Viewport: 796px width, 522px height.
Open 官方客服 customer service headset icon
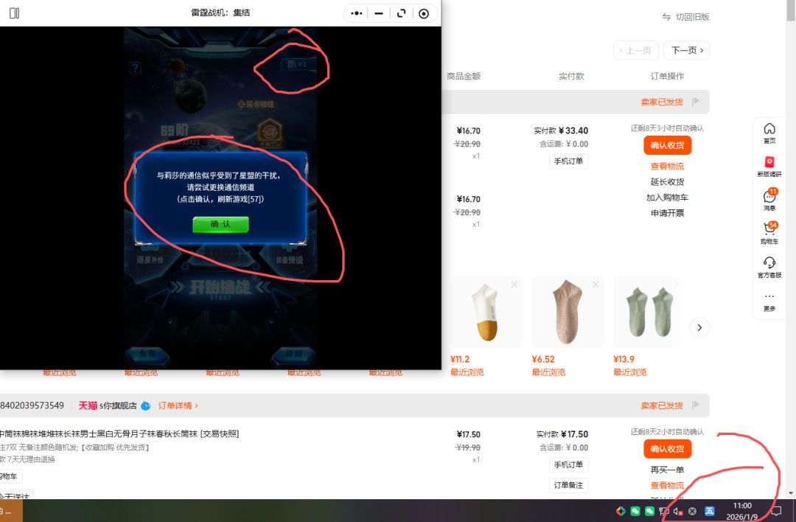coord(769,267)
